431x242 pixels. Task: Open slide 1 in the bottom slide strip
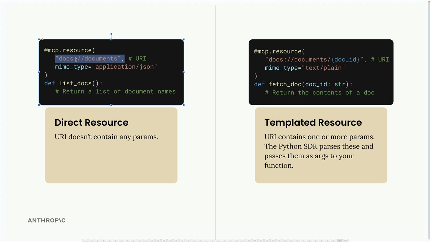point(85,240)
